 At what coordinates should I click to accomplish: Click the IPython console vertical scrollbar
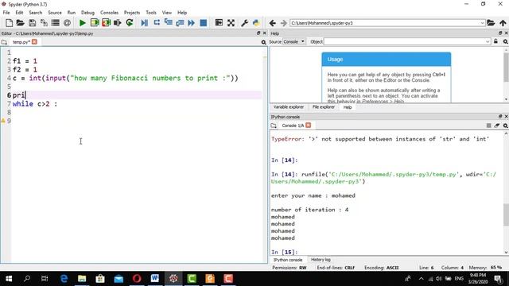coord(506,214)
